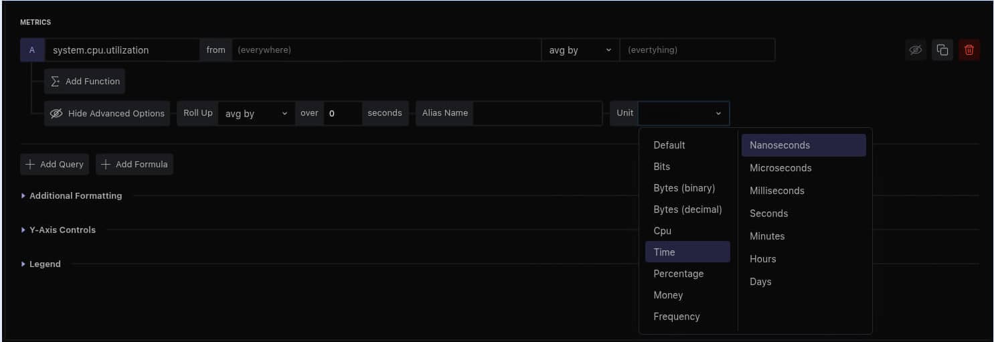Choose Days time unit
Screen dimensions: 994x342
pyautogui.click(x=803, y=282)
